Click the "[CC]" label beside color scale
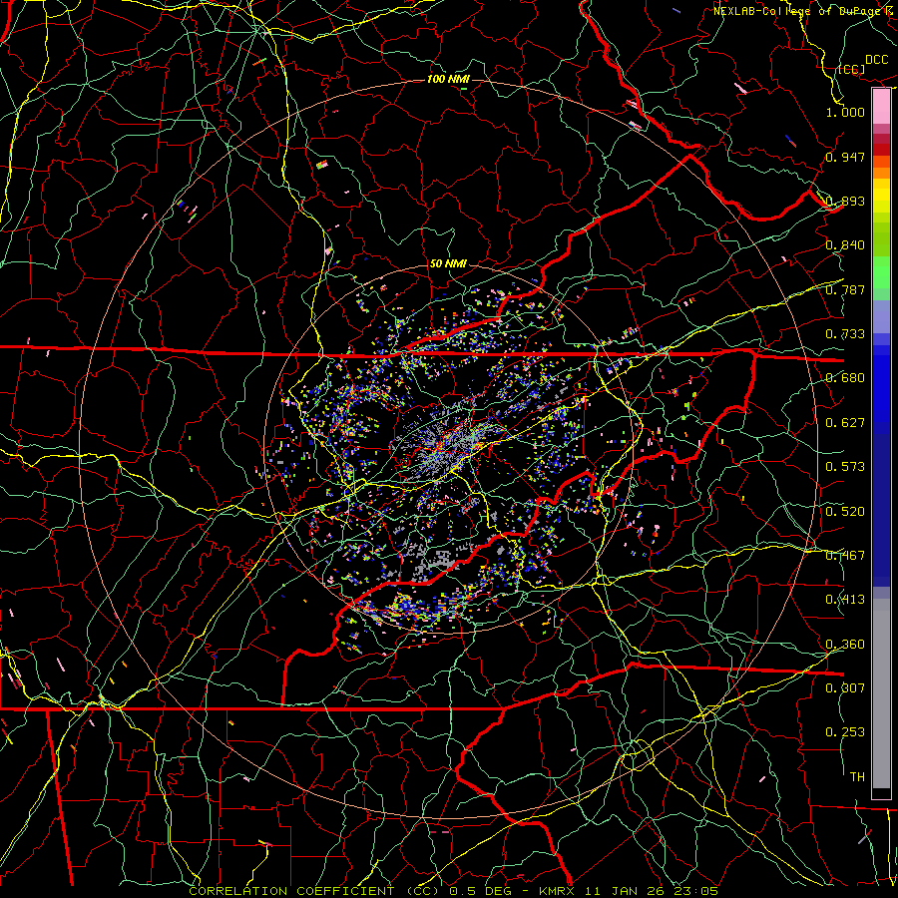The width and height of the screenshot is (898, 898). 851,69
